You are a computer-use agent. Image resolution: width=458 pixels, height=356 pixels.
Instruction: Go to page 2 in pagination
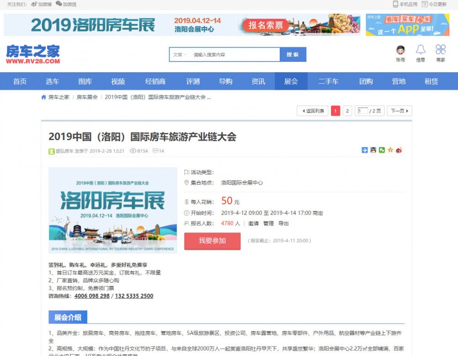point(347,110)
